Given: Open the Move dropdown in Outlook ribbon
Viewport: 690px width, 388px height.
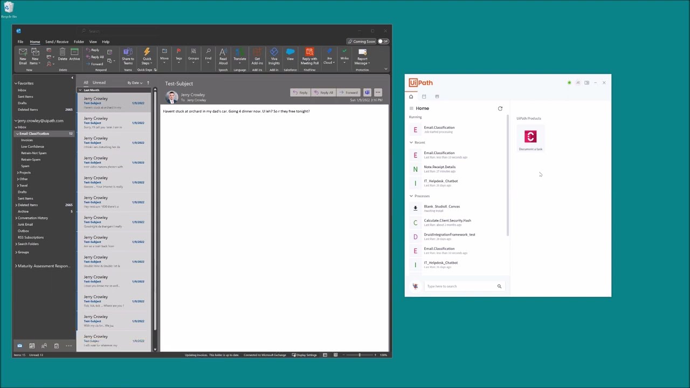Looking at the screenshot, I should (164, 55).
